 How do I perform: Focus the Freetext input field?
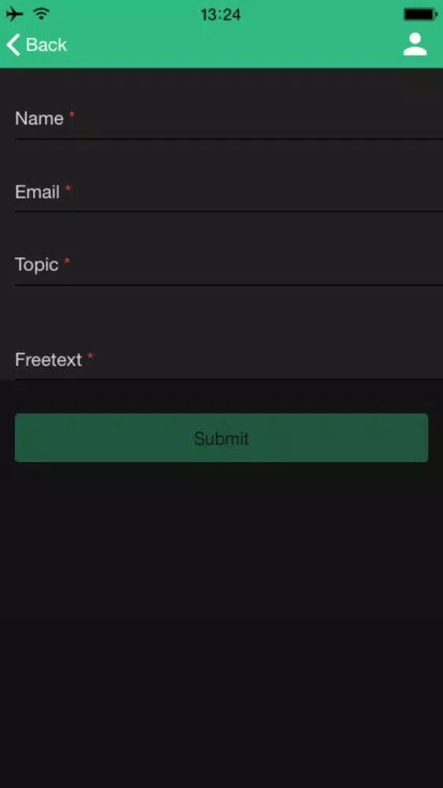pyautogui.click(x=229, y=360)
